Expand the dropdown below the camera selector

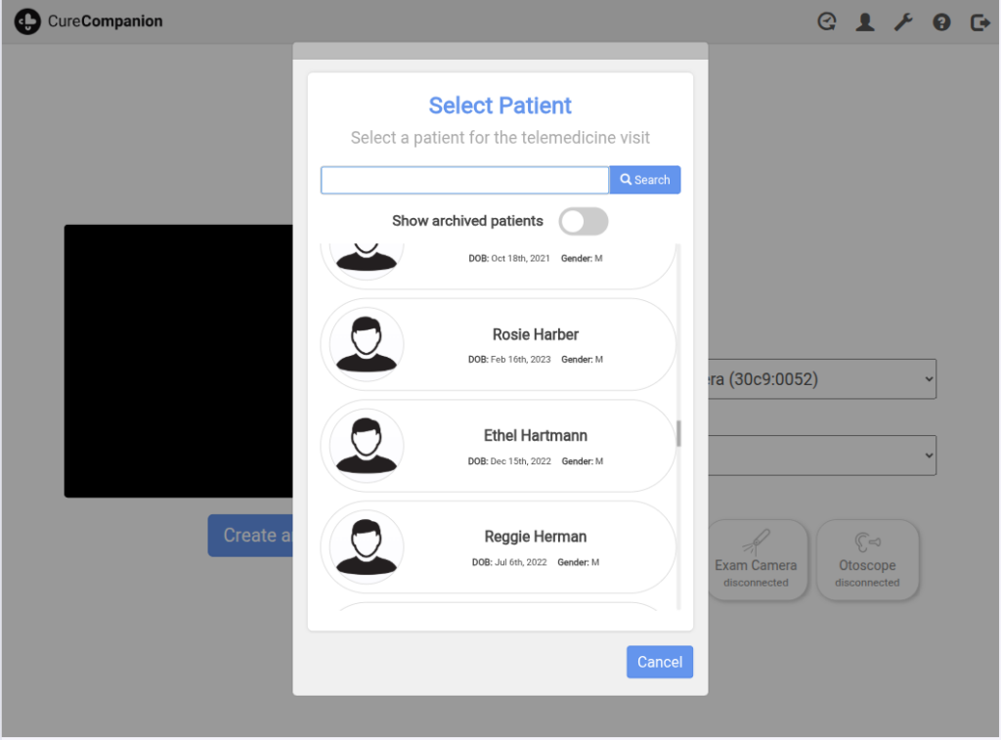(821, 456)
